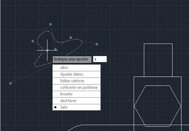Click the grip at the crosshair cursor center
The height and width of the screenshot is (131, 189).
(47, 50)
